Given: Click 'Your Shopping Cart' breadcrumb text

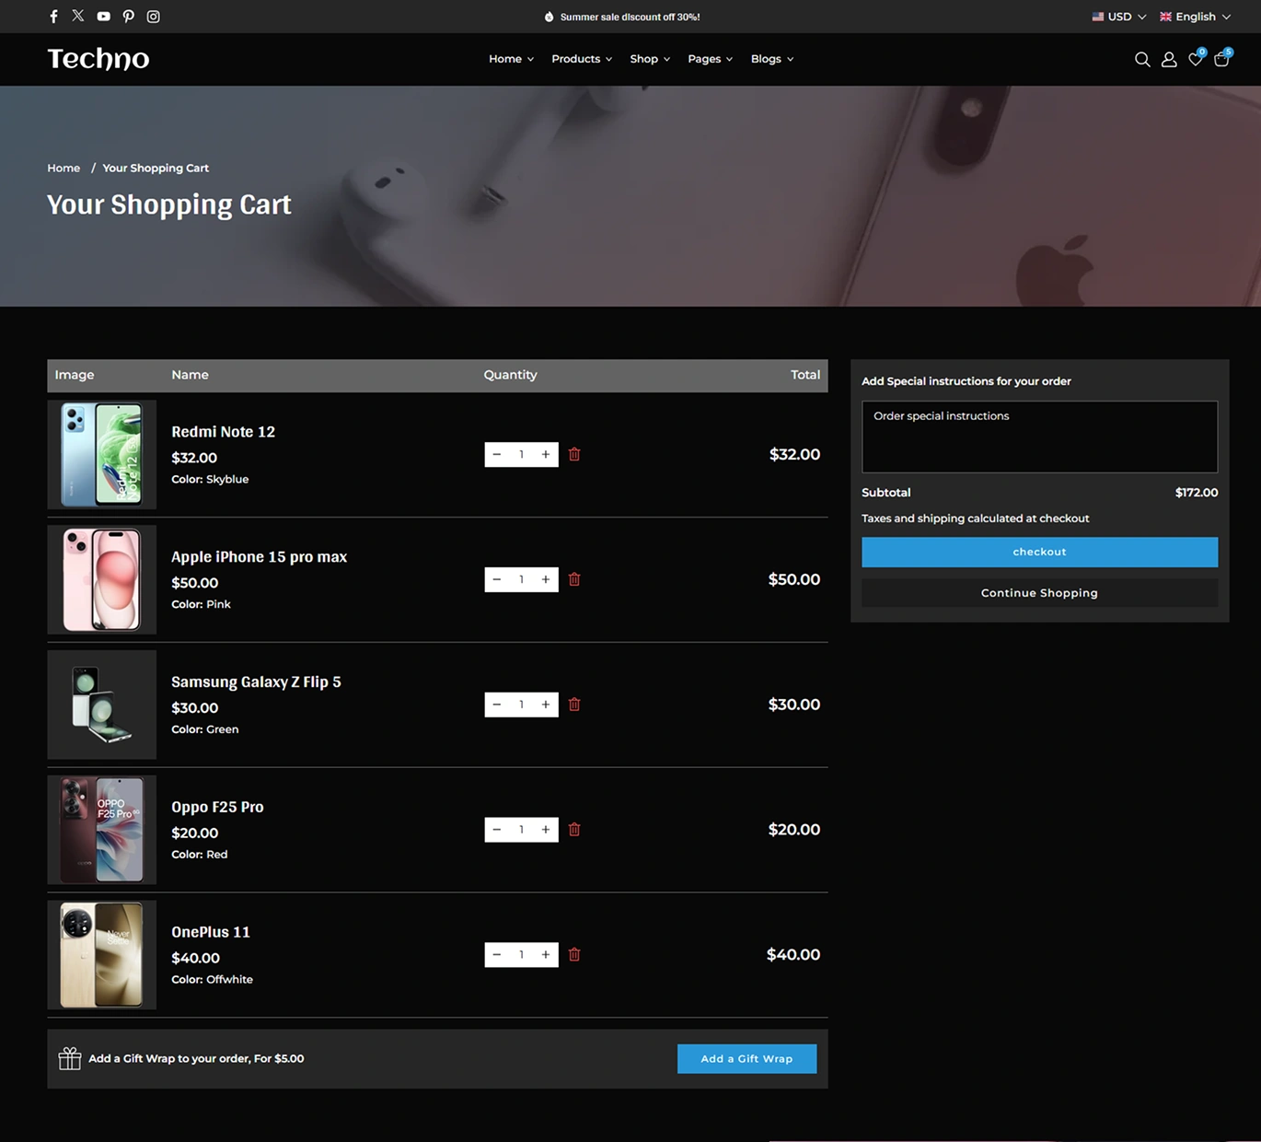Looking at the screenshot, I should click(x=156, y=168).
